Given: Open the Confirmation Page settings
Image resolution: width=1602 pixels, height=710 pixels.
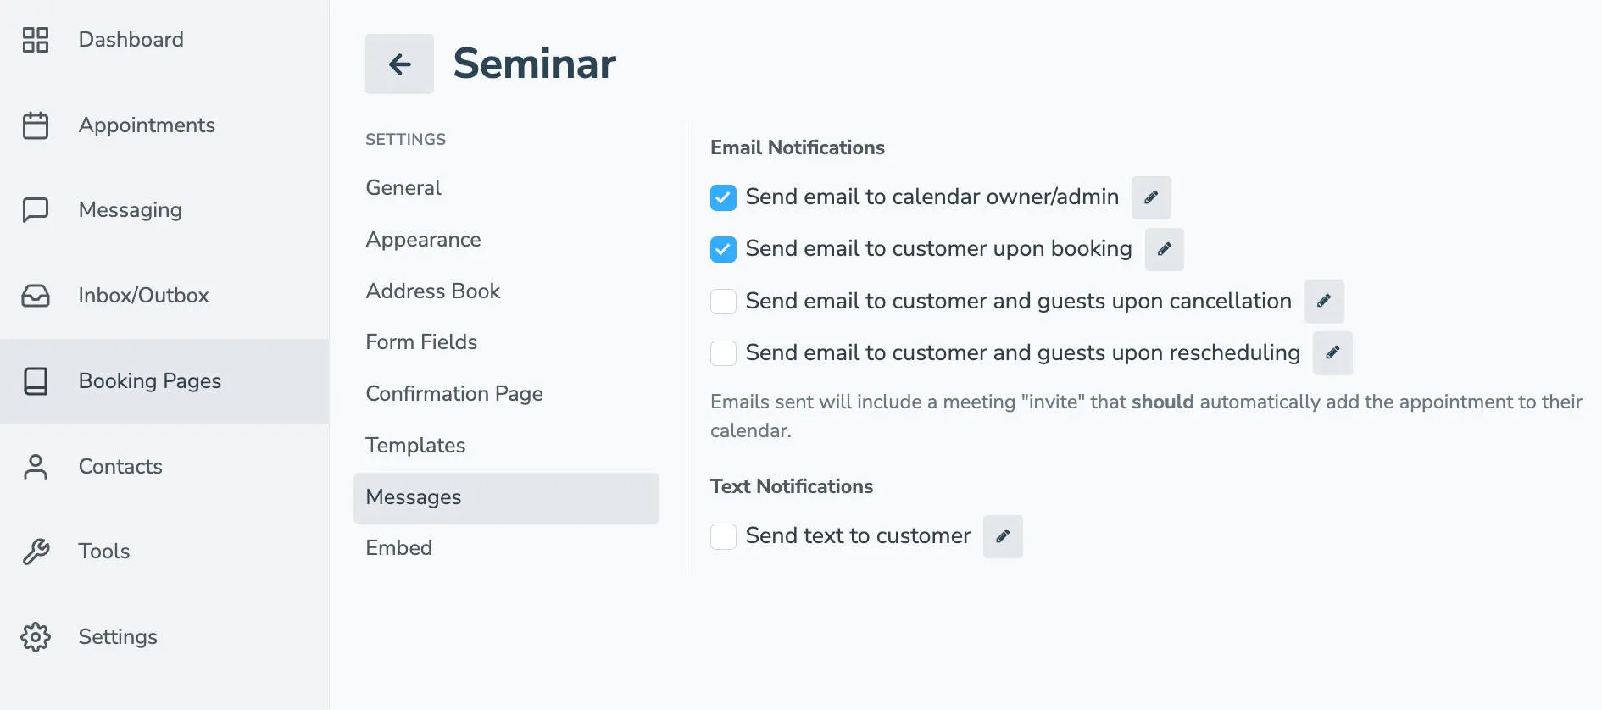Looking at the screenshot, I should point(454,393).
